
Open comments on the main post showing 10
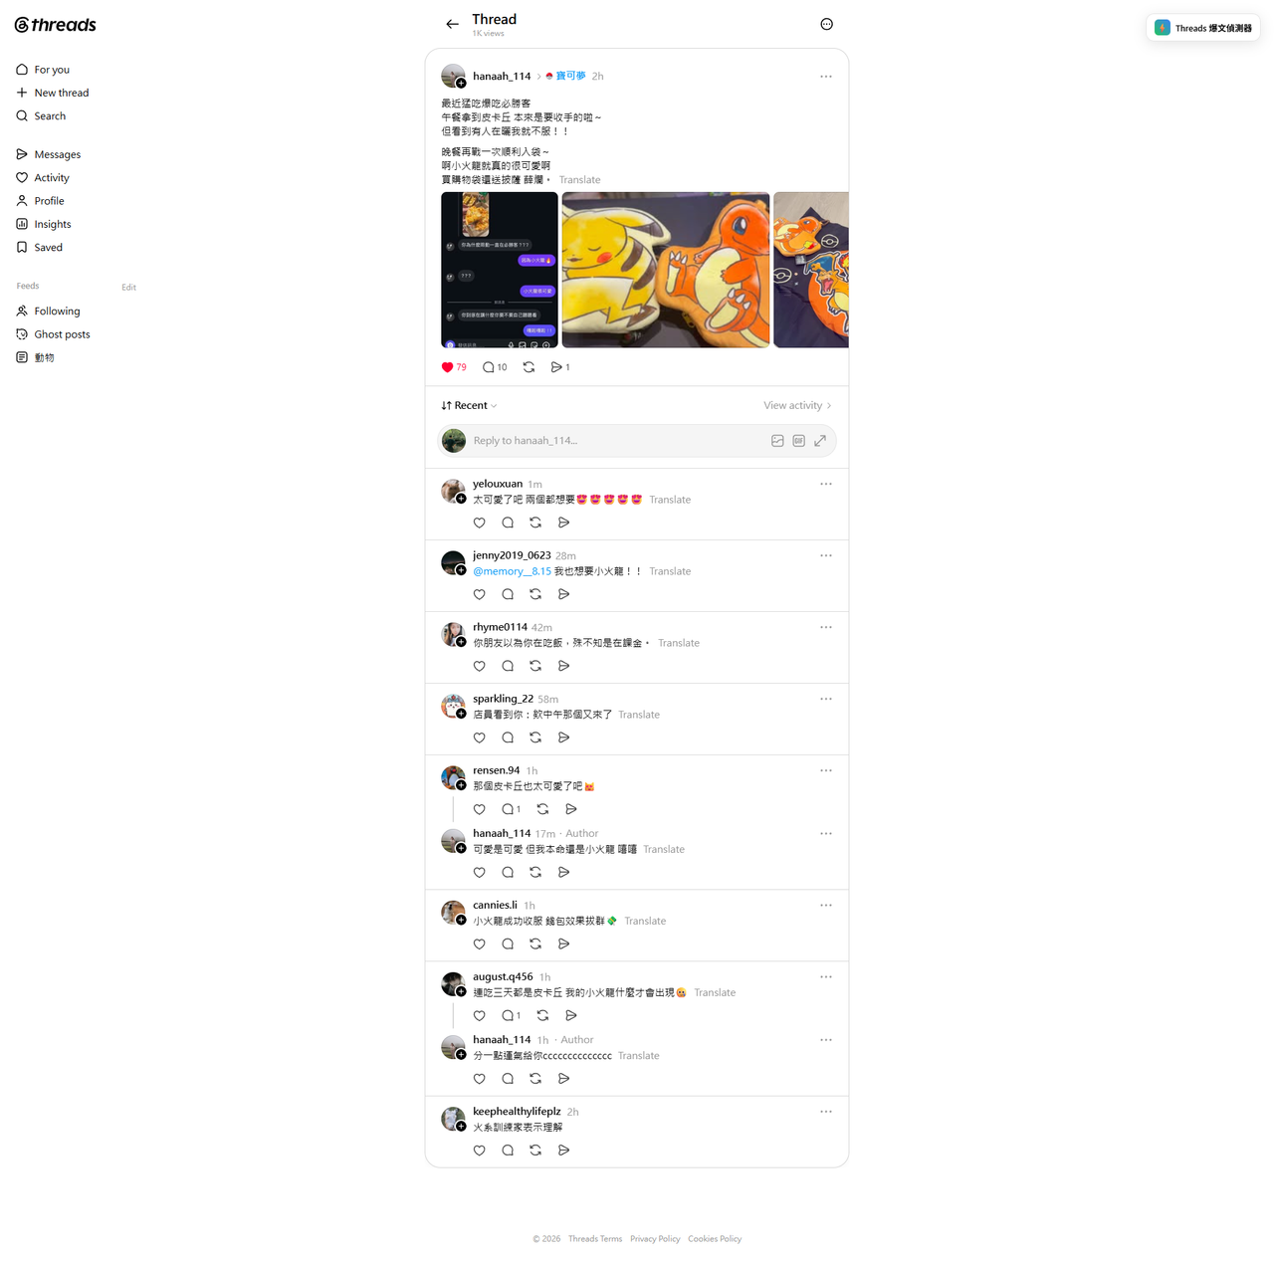click(x=495, y=367)
